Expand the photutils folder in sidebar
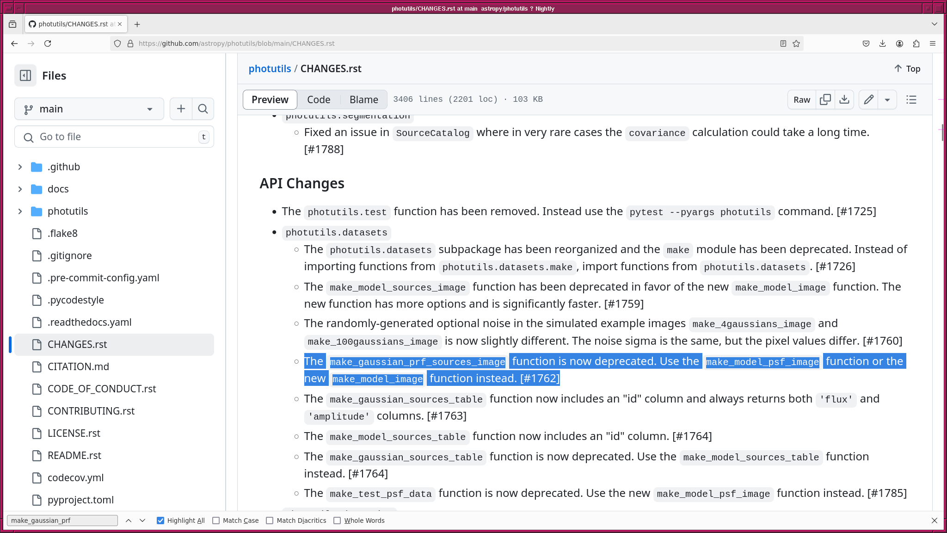Screen dimensions: 947x533 tap(19, 211)
